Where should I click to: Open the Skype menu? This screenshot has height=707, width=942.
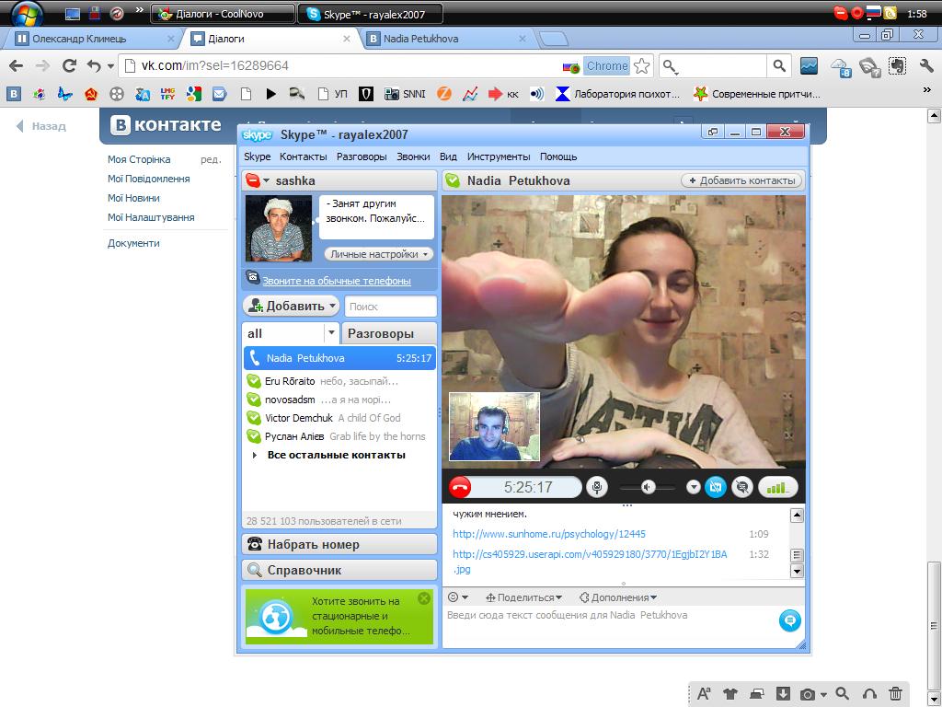point(258,156)
